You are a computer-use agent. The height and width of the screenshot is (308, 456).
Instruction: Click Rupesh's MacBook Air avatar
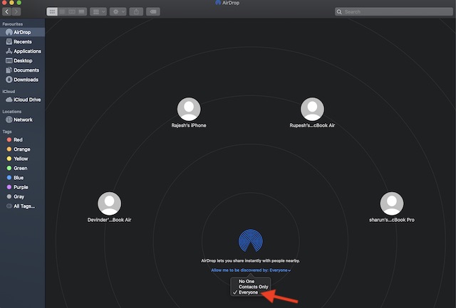pos(312,109)
